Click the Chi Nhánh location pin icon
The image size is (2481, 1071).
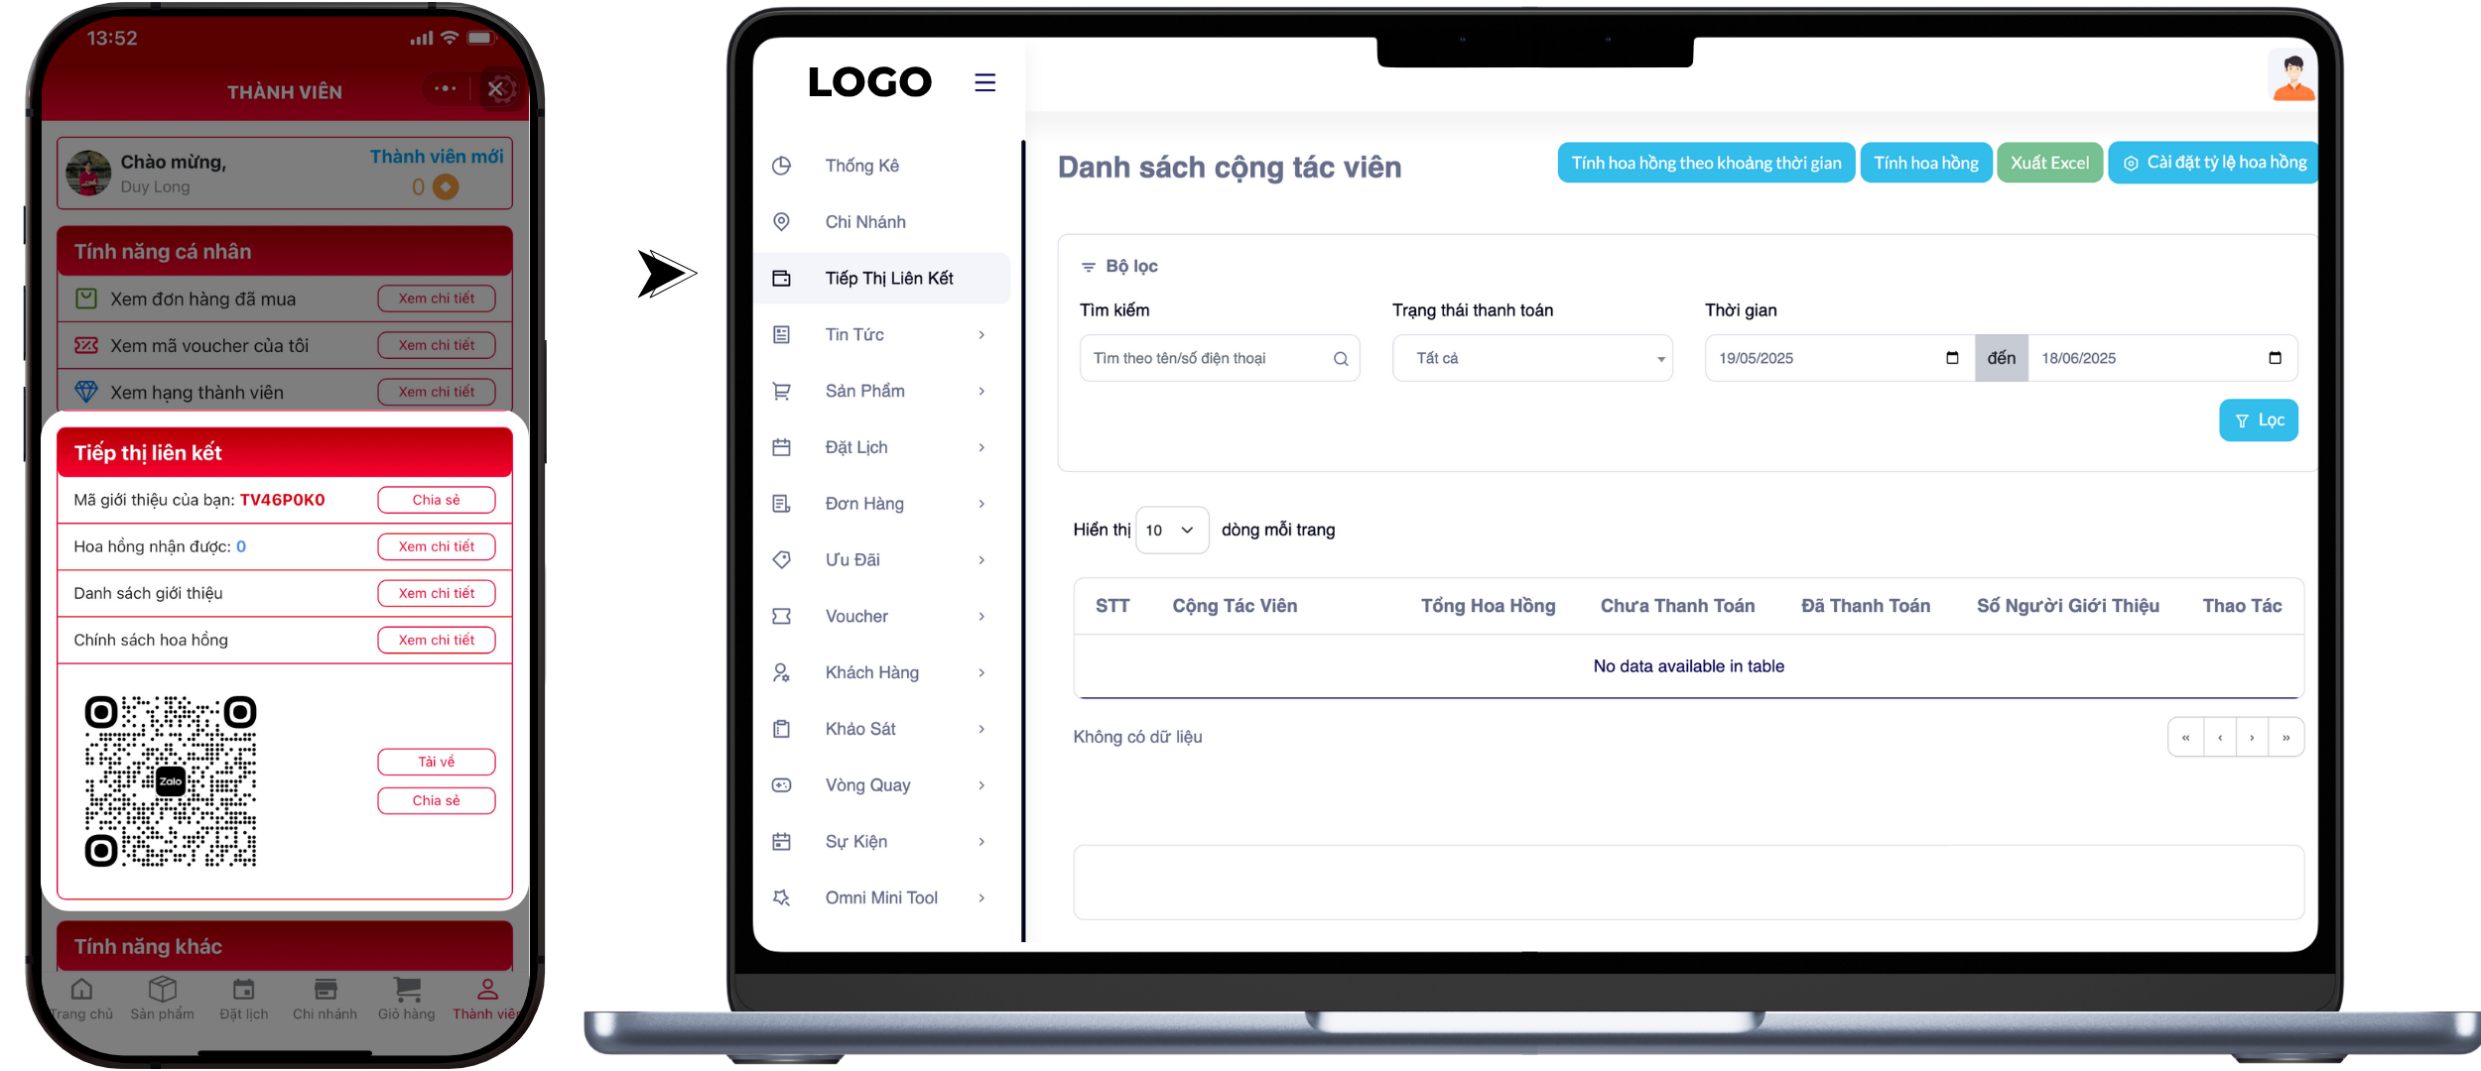point(782,222)
